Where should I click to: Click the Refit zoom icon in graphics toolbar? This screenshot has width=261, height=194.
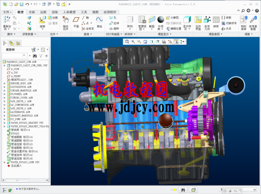(127, 42)
